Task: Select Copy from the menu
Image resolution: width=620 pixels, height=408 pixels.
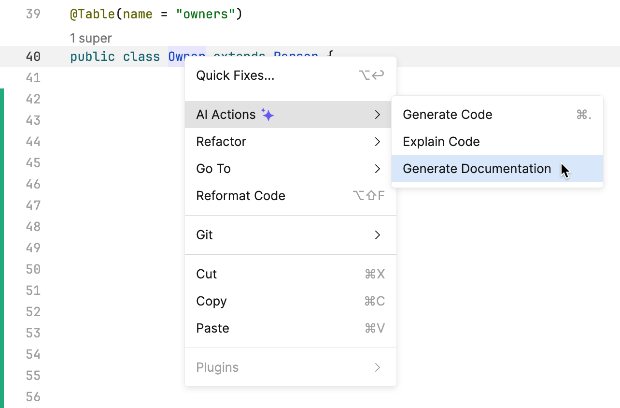Action: tap(211, 301)
